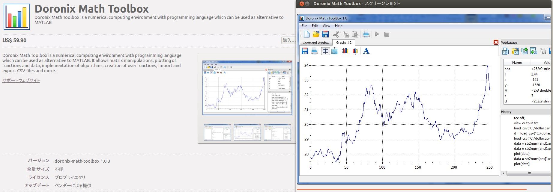Image resolution: width=553 pixels, height=192 pixels.
Task: Select the 'f' variable row valued 1.44
Action: [527, 74]
